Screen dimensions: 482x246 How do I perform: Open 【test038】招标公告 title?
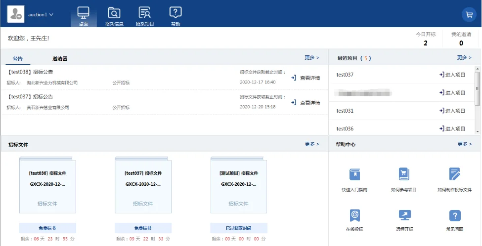[30, 72]
